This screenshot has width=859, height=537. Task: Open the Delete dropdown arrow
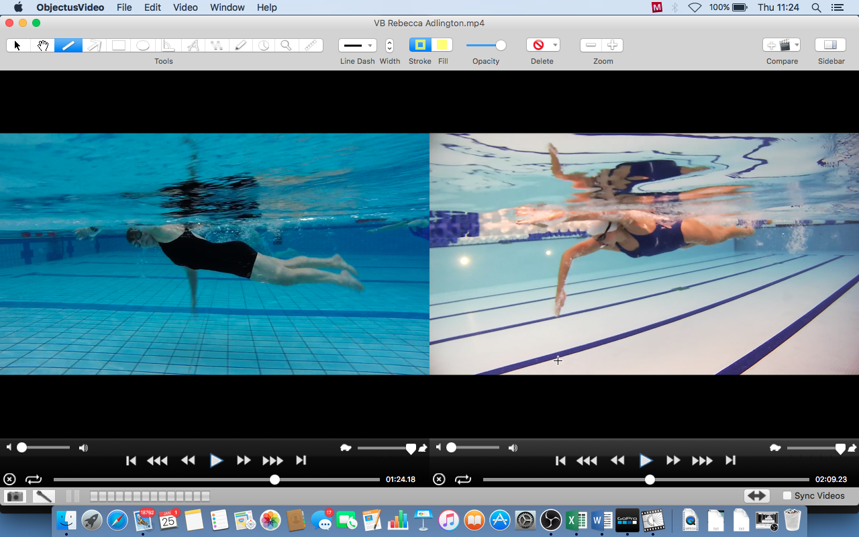point(555,45)
